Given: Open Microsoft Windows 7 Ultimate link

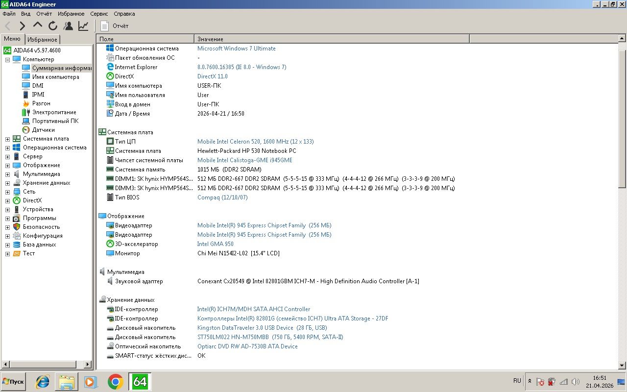Looking at the screenshot, I should (x=237, y=49).
